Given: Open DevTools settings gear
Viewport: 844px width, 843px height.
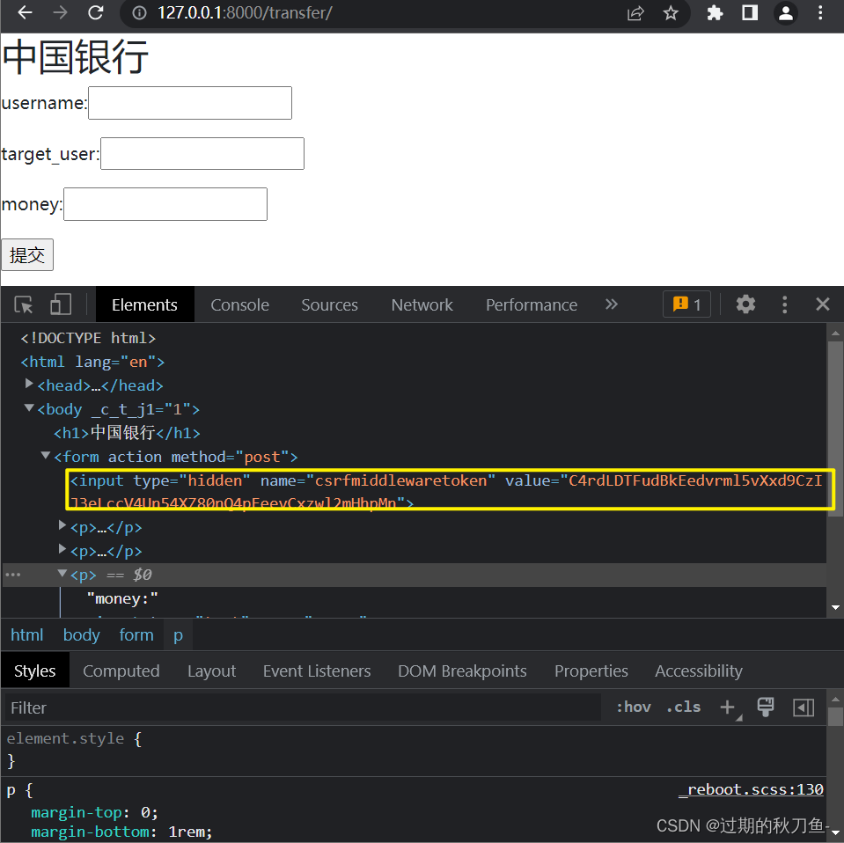Looking at the screenshot, I should tap(745, 304).
